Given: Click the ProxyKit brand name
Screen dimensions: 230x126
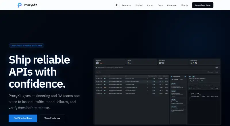Looking at the screenshot, I should pos(30,5).
